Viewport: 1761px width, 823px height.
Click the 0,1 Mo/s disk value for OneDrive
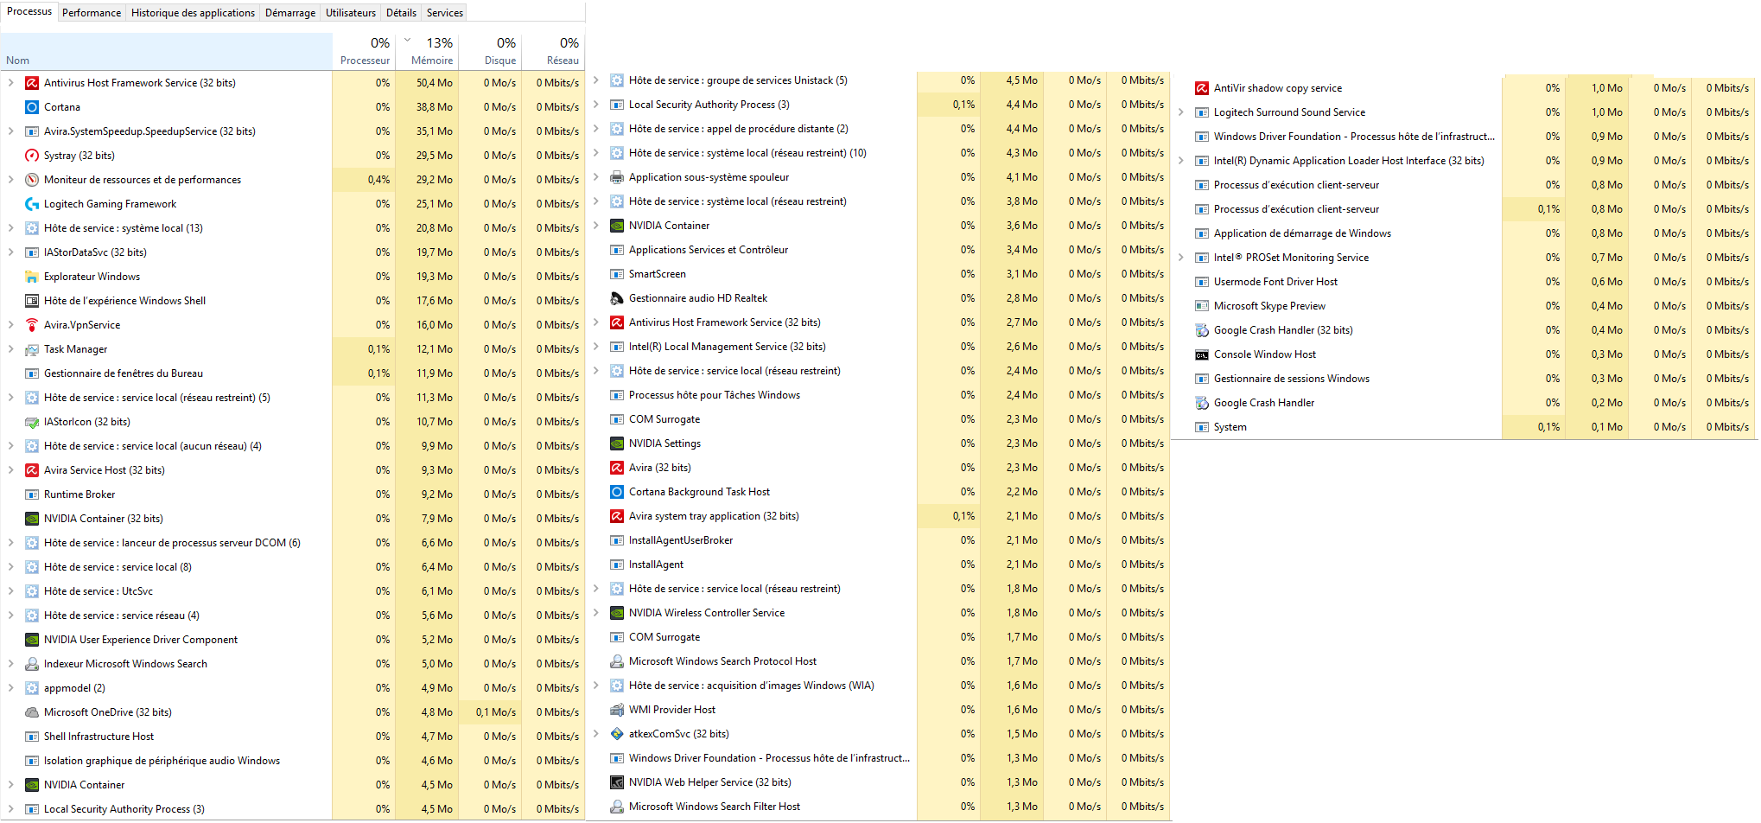[496, 712]
